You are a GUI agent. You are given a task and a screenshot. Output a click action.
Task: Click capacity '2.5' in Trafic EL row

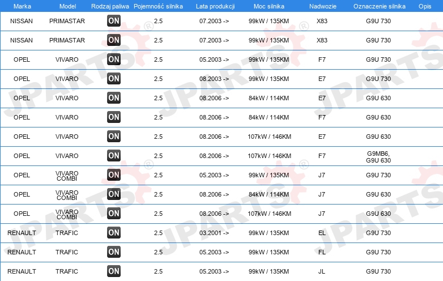[158, 233]
